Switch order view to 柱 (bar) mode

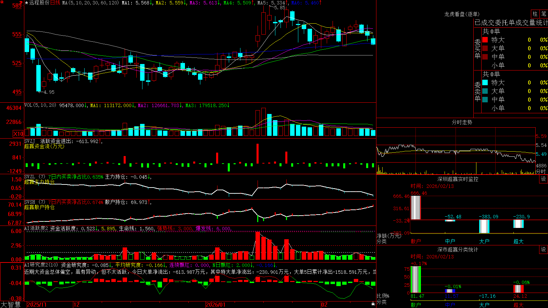535,14
